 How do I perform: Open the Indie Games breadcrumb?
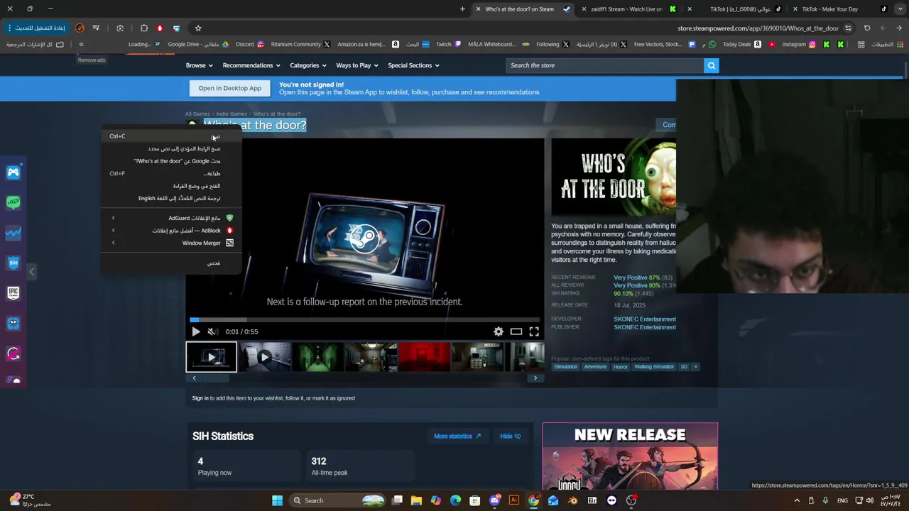click(232, 114)
